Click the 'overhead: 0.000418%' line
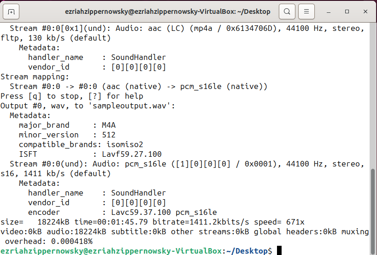This screenshot has width=377, height=255. [49, 241]
